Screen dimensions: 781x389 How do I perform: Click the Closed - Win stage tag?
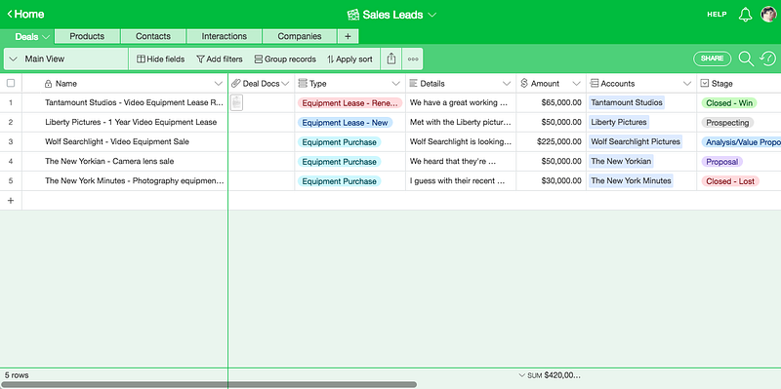pyautogui.click(x=728, y=103)
